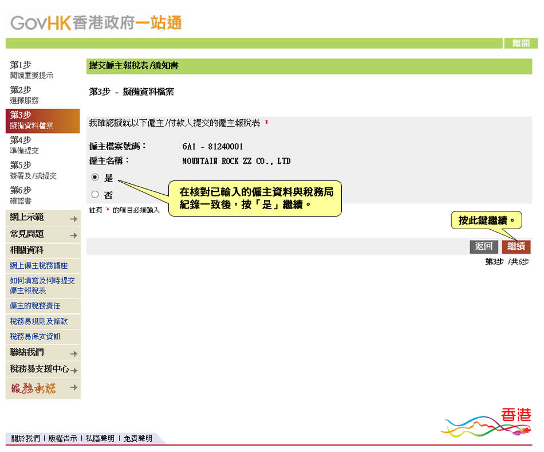Viewport: 544px width, 452px height.
Task: Click employer file number 6A1 - 81240001
Action: tap(212, 147)
